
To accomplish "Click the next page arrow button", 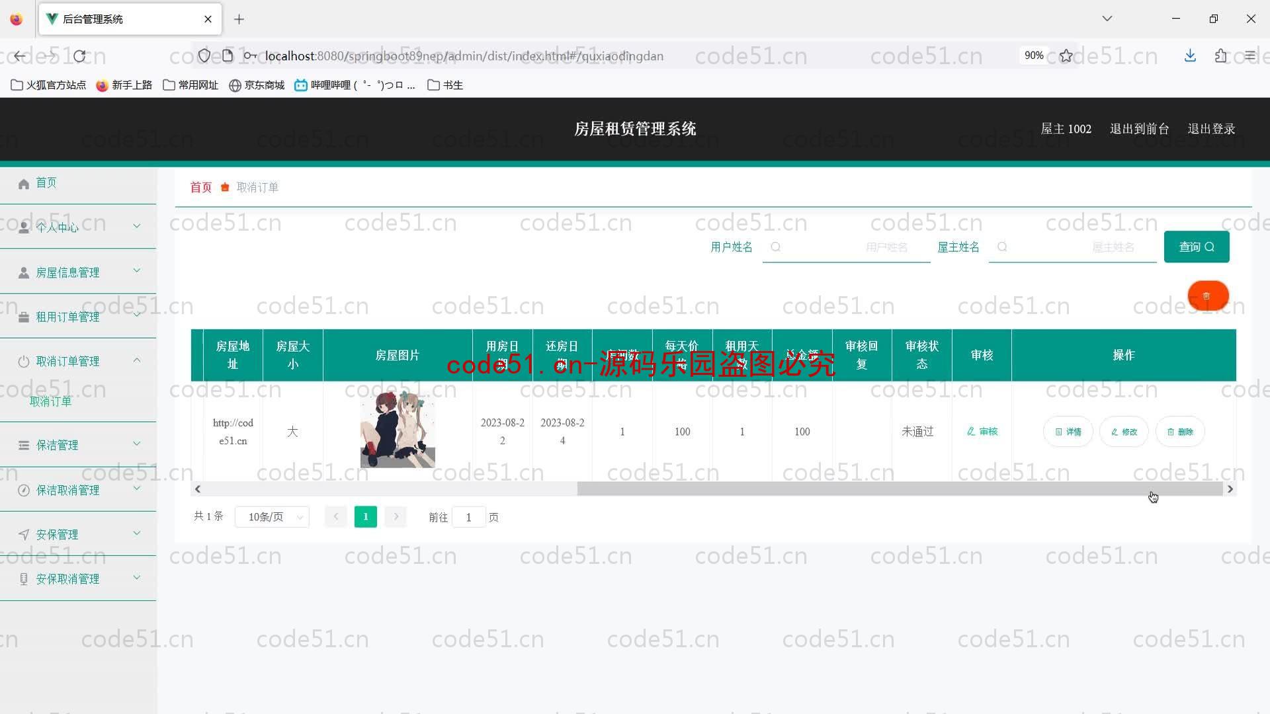I will tap(396, 516).
